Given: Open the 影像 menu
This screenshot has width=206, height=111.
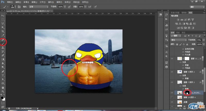Looking at the screenshot, I should [x=26, y=2].
